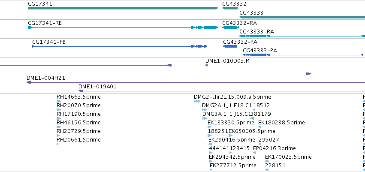Select the DME1-010D03.R feature

pos(206,65)
